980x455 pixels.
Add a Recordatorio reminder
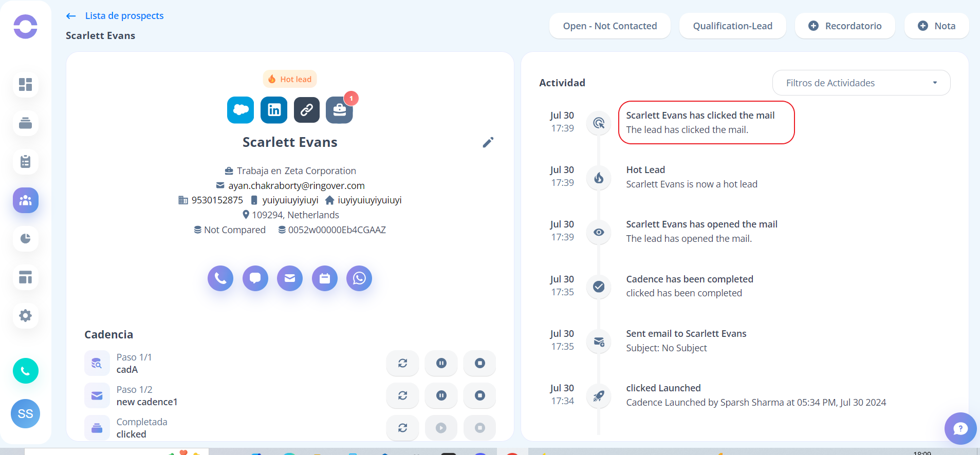tap(845, 26)
